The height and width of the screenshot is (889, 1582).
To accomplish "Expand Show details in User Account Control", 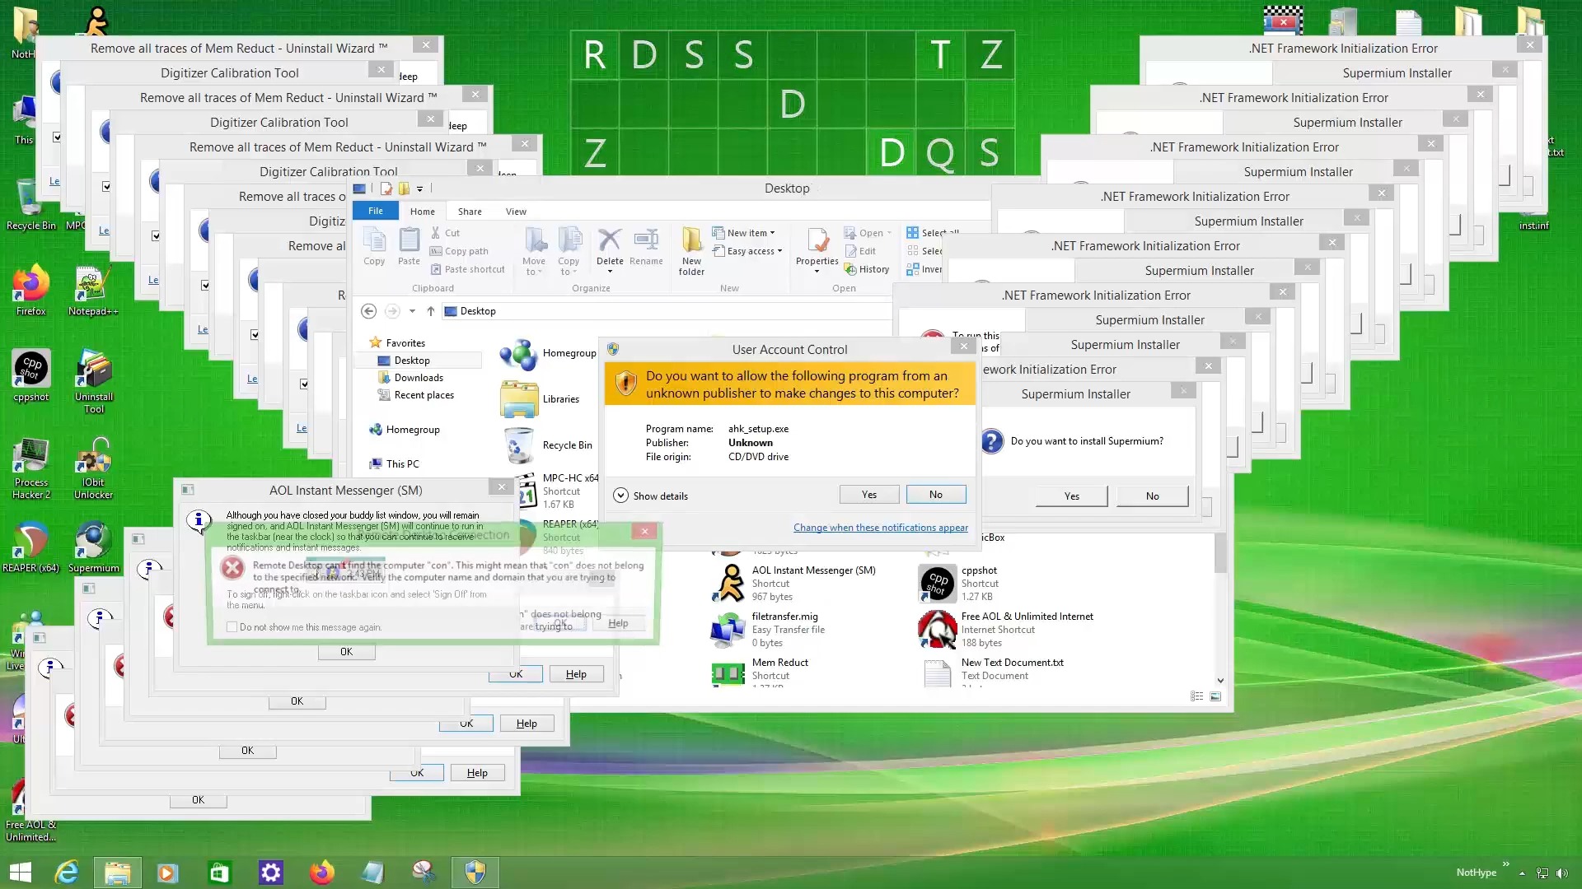I will [x=651, y=496].
